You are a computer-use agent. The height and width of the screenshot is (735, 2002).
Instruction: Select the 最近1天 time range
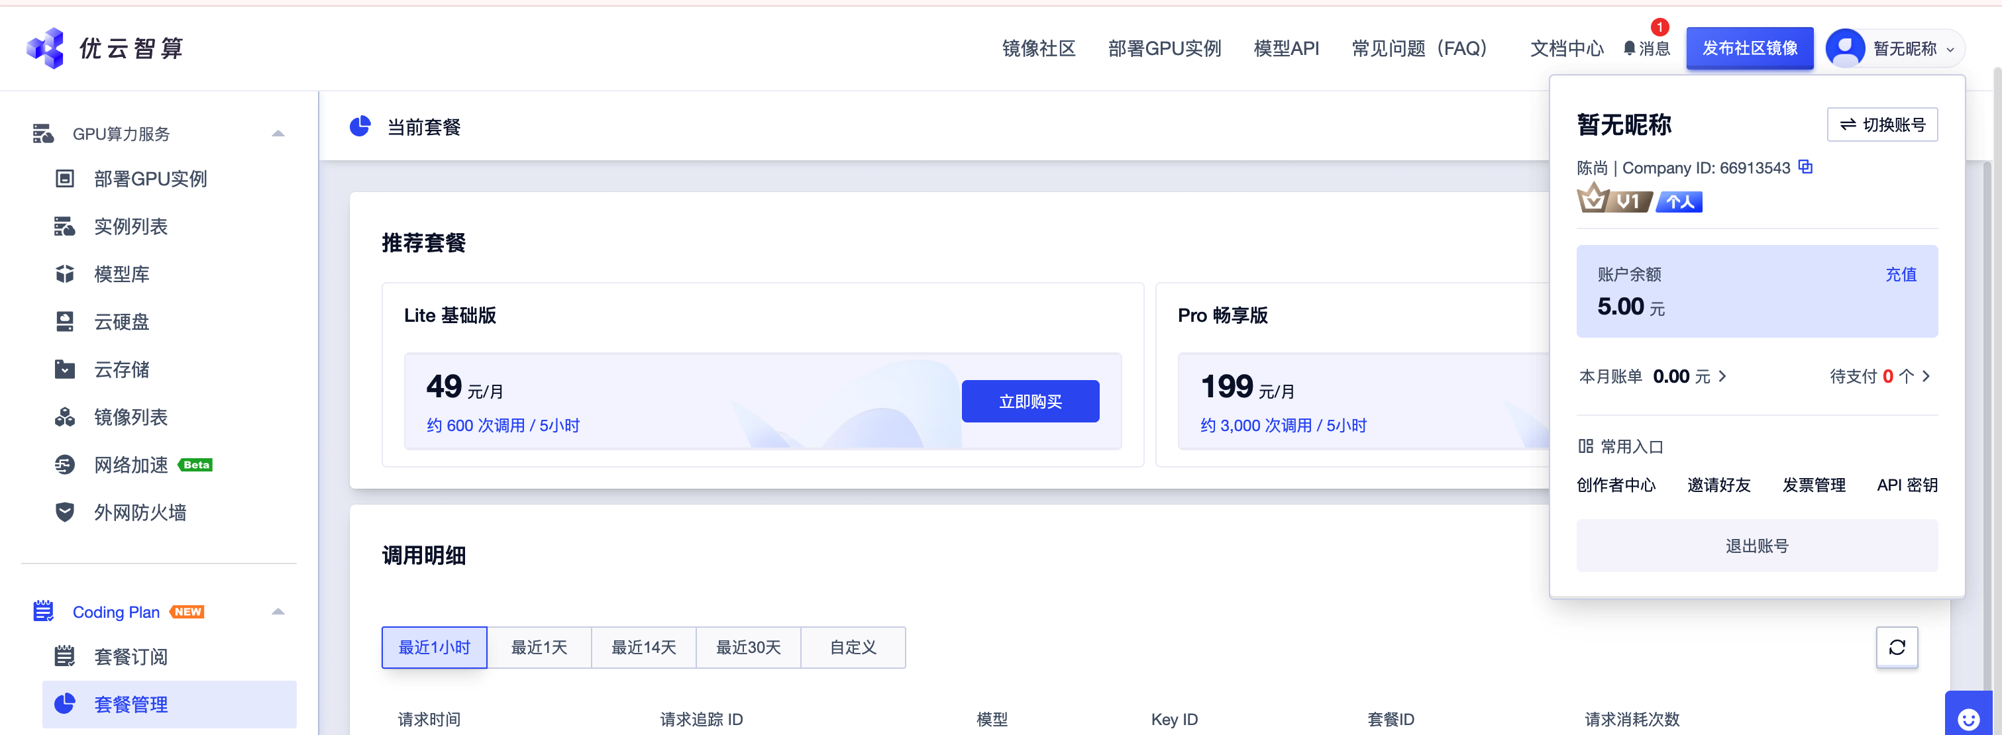pos(539,647)
